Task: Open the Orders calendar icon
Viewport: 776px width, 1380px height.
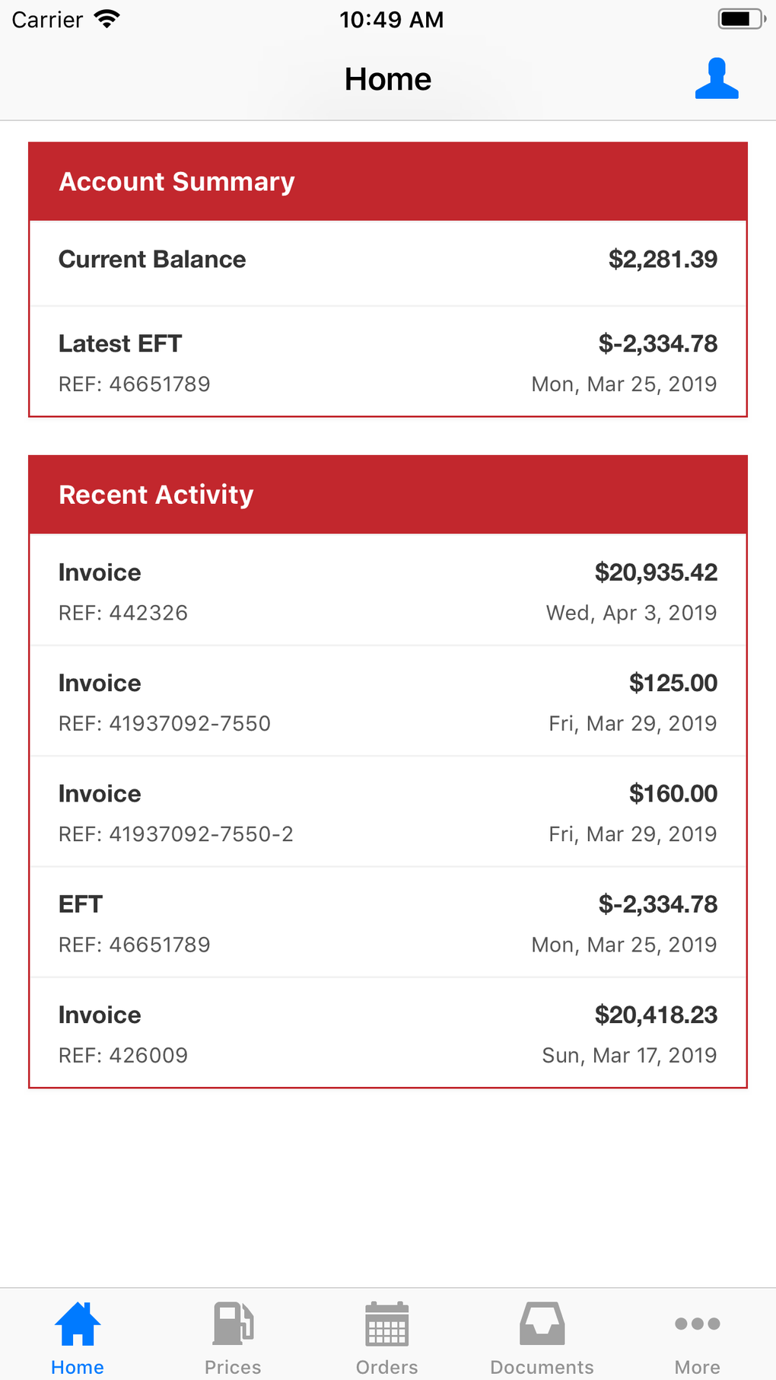Action: [387, 1324]
